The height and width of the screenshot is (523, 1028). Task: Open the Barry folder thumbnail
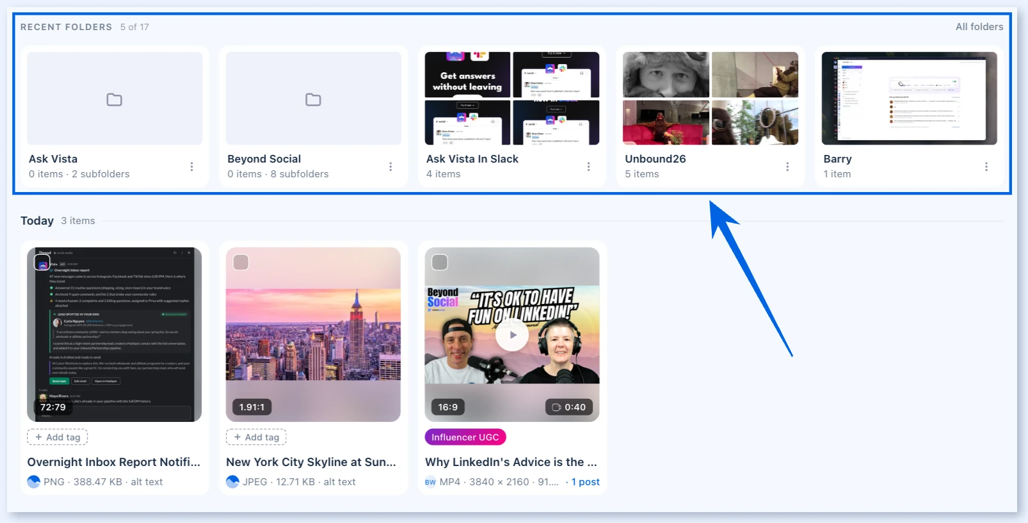910,99
